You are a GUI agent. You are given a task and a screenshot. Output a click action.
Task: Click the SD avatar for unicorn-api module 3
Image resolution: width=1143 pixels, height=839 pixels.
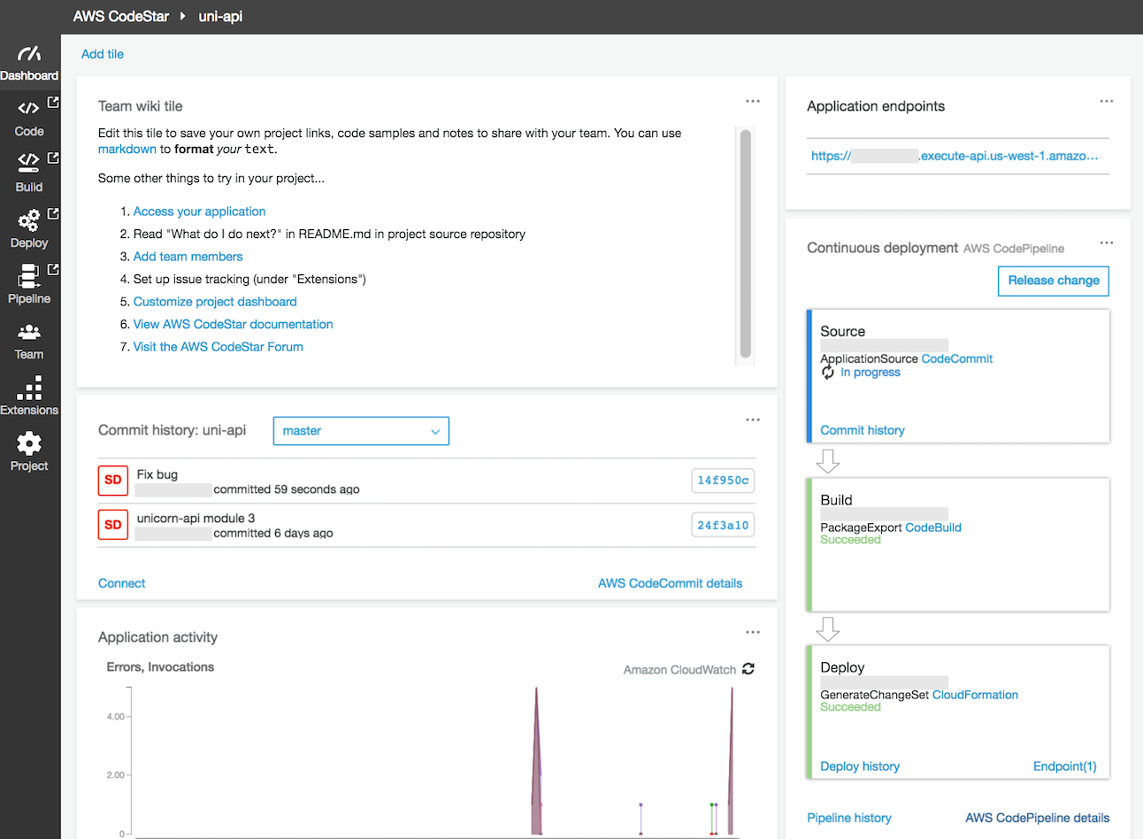[x=113, y=525]
